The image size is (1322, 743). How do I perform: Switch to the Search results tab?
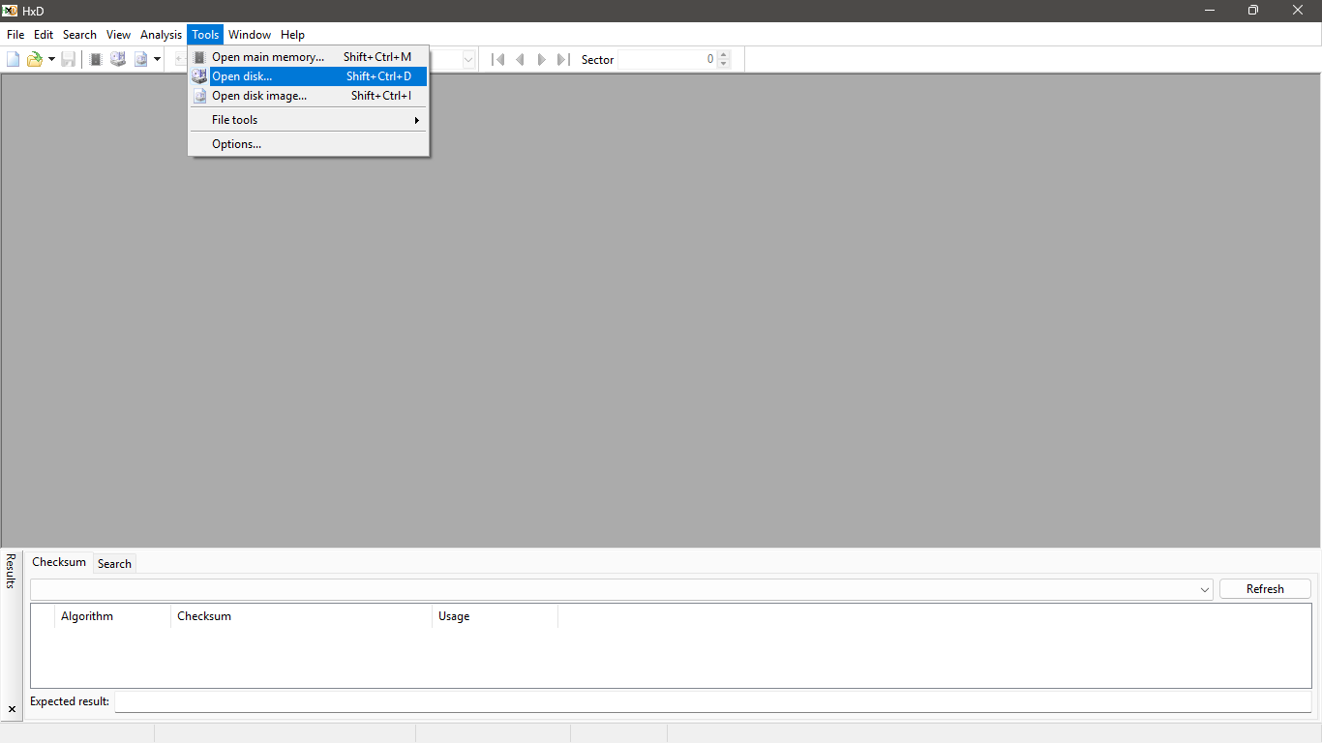114,564
